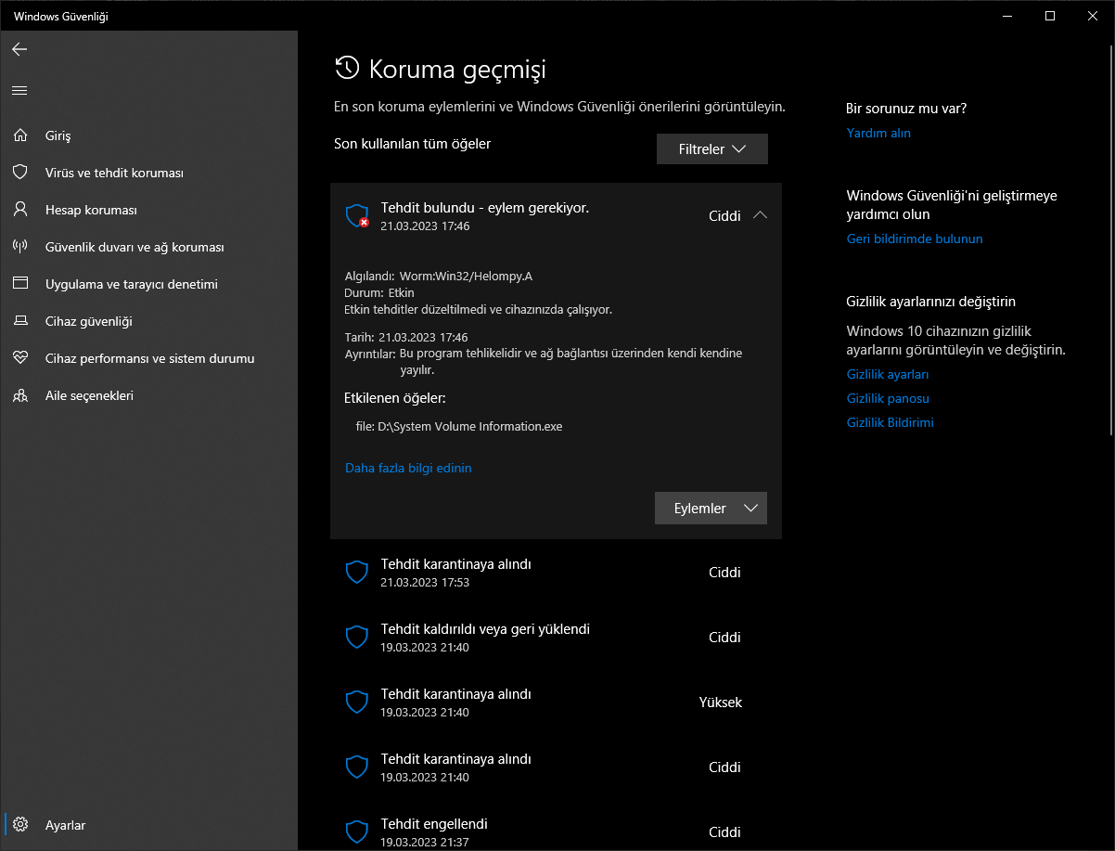Click Geri bildirimde bulunun link

(x=915, y=239)
